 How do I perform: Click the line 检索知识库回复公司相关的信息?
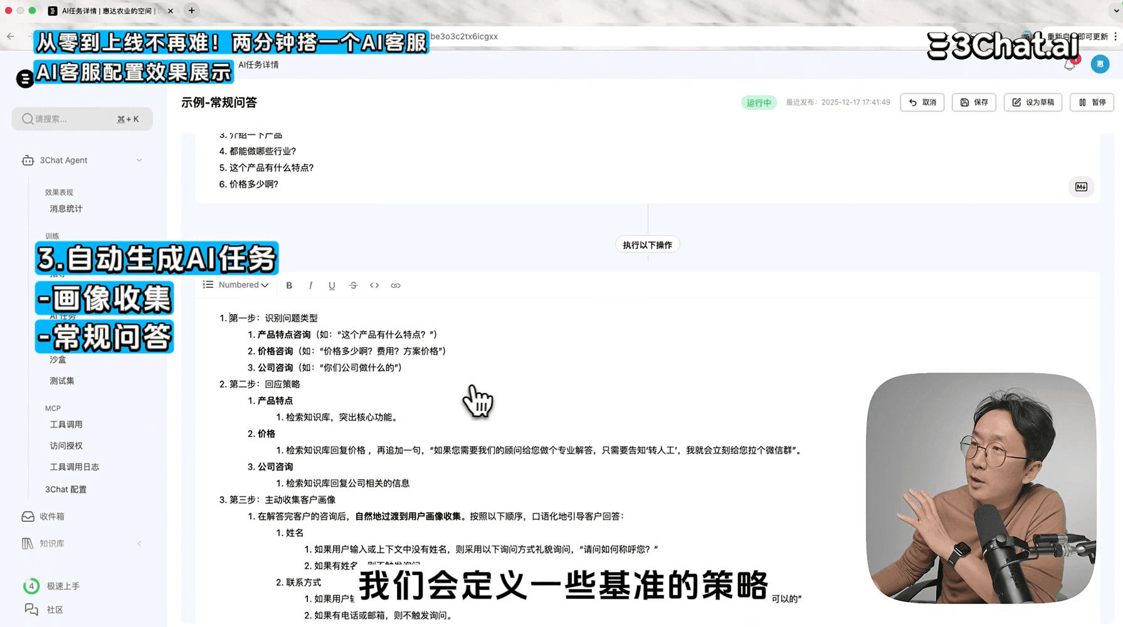347,483
